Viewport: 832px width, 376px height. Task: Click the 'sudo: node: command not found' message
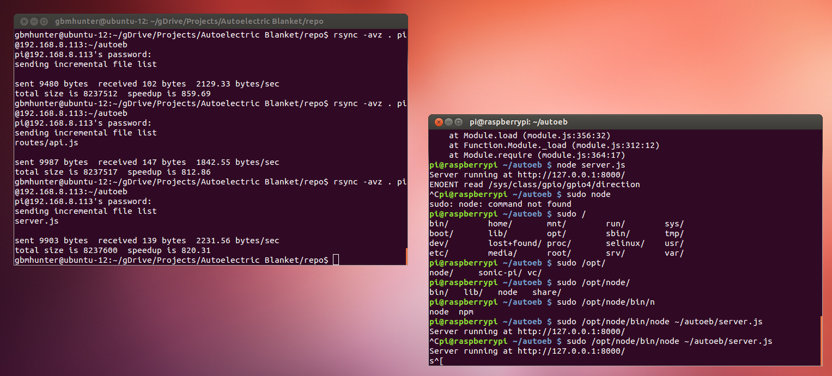pyautogui.click(x=500, y=204)
